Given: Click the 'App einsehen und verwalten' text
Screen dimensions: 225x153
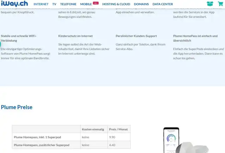Looking at the screenshot, I should pyautogui.click(x=135, y=12).
